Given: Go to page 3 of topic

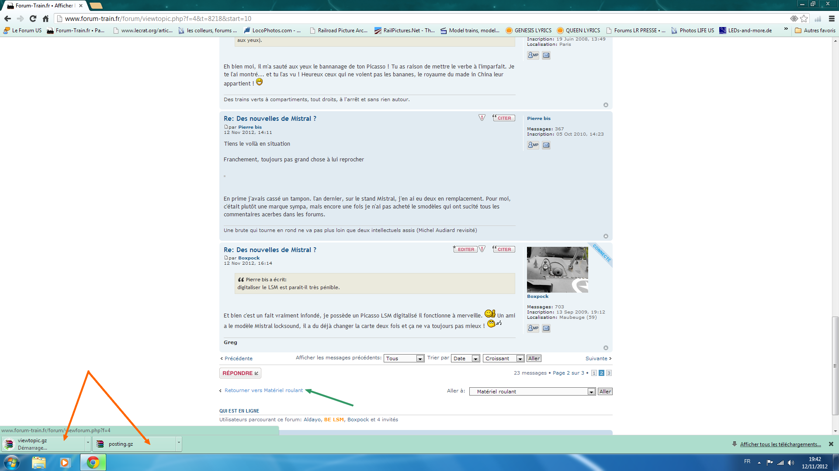Looking at the screenshot, I should (609, 373).
